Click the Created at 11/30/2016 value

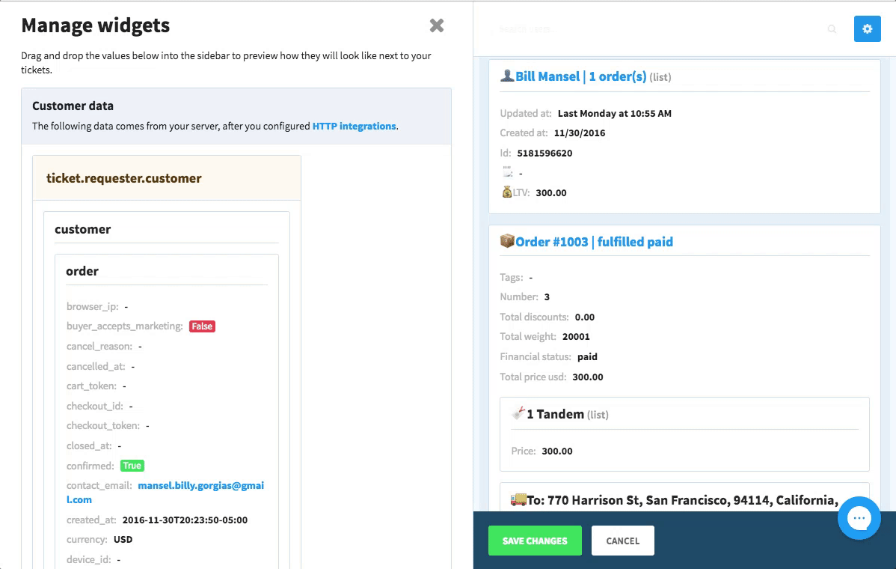[x=580, y=133]
